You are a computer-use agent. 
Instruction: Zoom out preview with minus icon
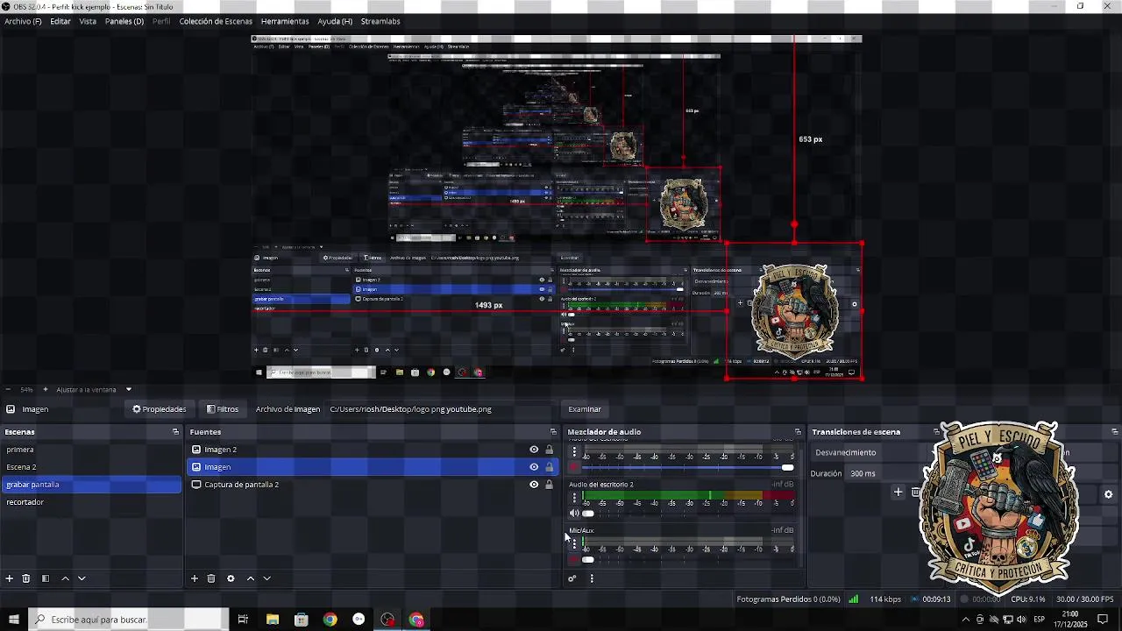(8, 389)
